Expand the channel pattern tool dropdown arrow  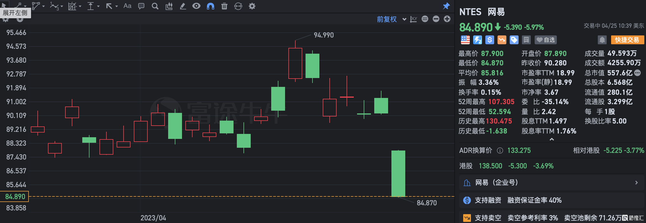(x=80, y=6)
